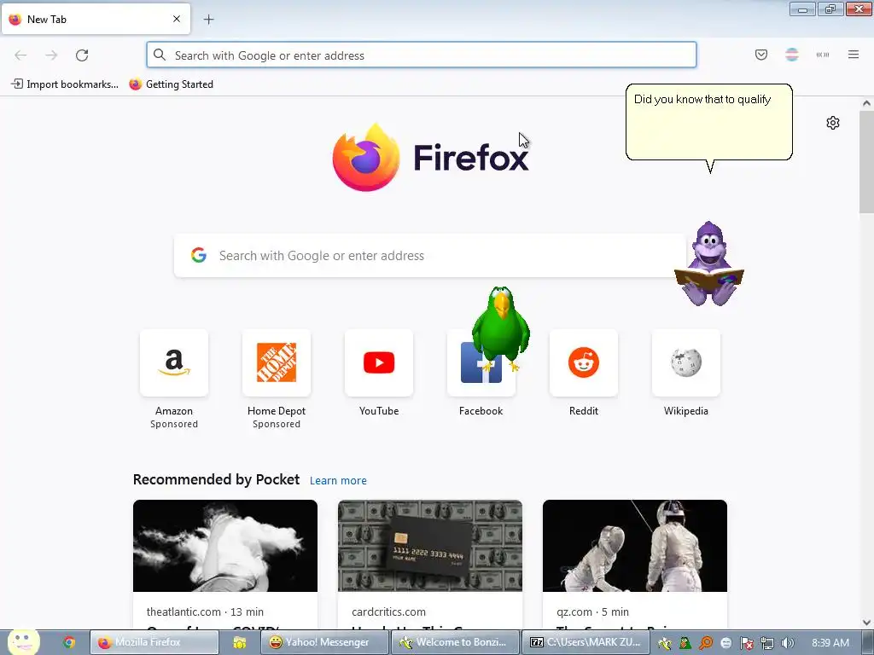Close the New Tab tab
Viewport: 874px width, 655px height.
[x=177, y=19]
